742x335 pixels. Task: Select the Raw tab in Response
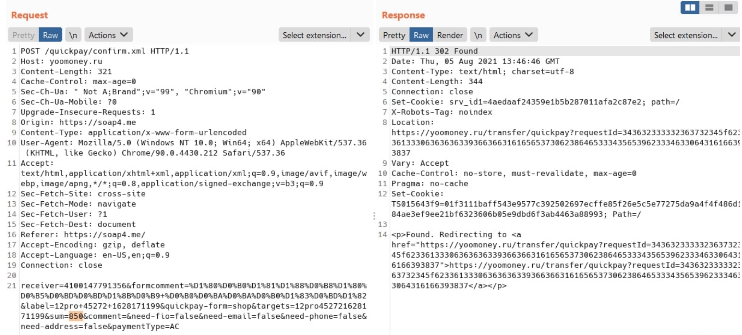[x=421, y=35]
